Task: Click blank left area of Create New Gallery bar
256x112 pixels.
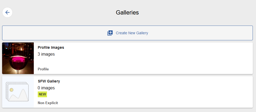Action: click(x=40, y=33)
